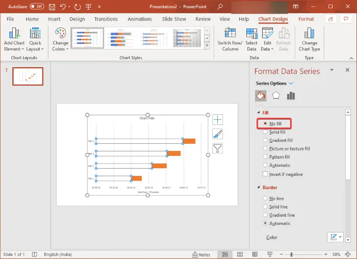Select Automatic under Border
Screen dimensions: 357x259
[276, 223]
